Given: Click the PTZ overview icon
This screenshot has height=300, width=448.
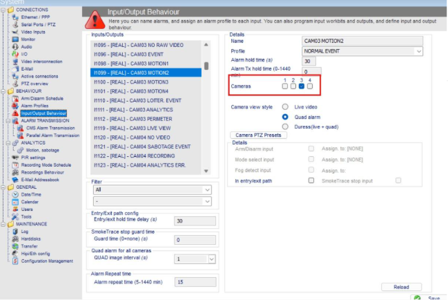Looking at the screenshot, I should click(16, 83).
